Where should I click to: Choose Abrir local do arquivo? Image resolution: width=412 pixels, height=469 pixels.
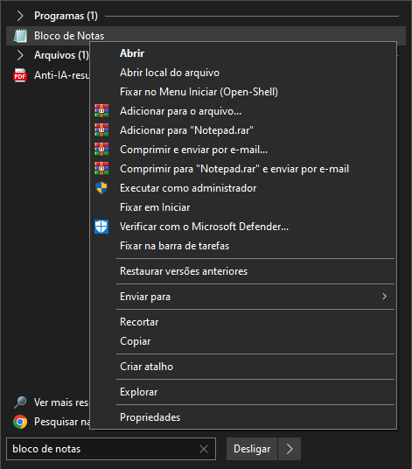[x=243, y=73]
